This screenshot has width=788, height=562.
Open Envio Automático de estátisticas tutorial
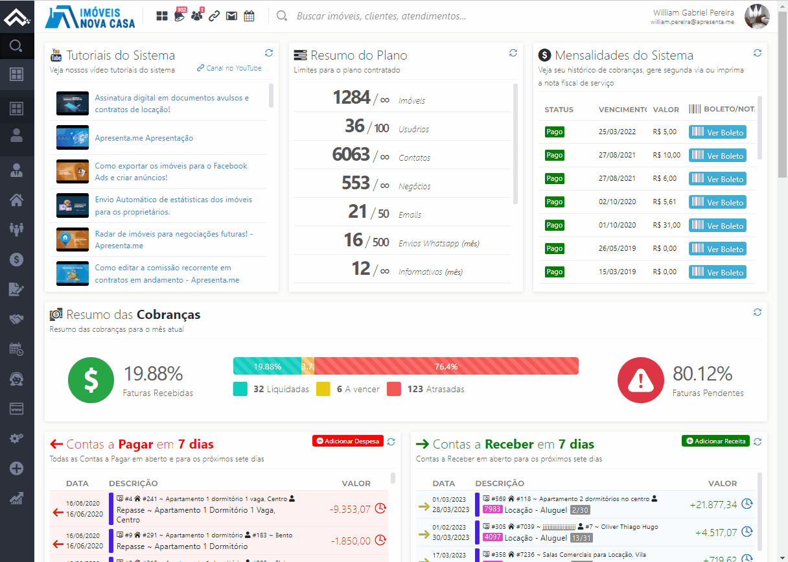click(174, 205)
